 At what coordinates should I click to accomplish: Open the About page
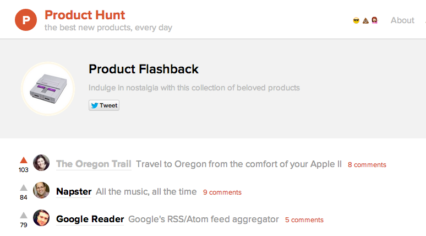(x=402, y=20)
